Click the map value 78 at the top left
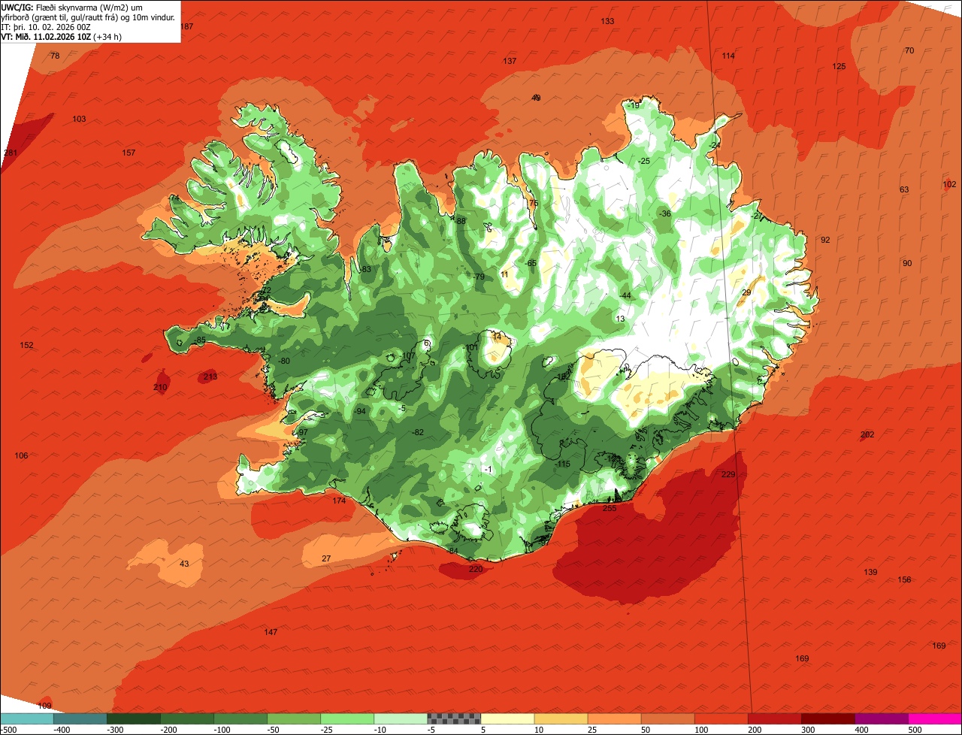 tap(54, 56)
